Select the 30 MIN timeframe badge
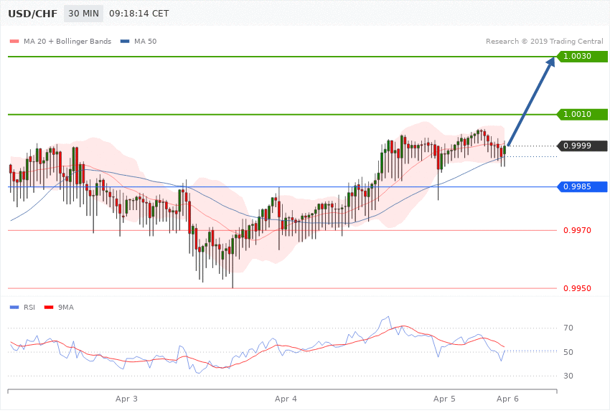610x413 pixels. click(84, 14)
